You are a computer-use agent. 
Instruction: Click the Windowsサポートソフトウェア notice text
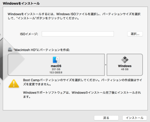(82, 95)
